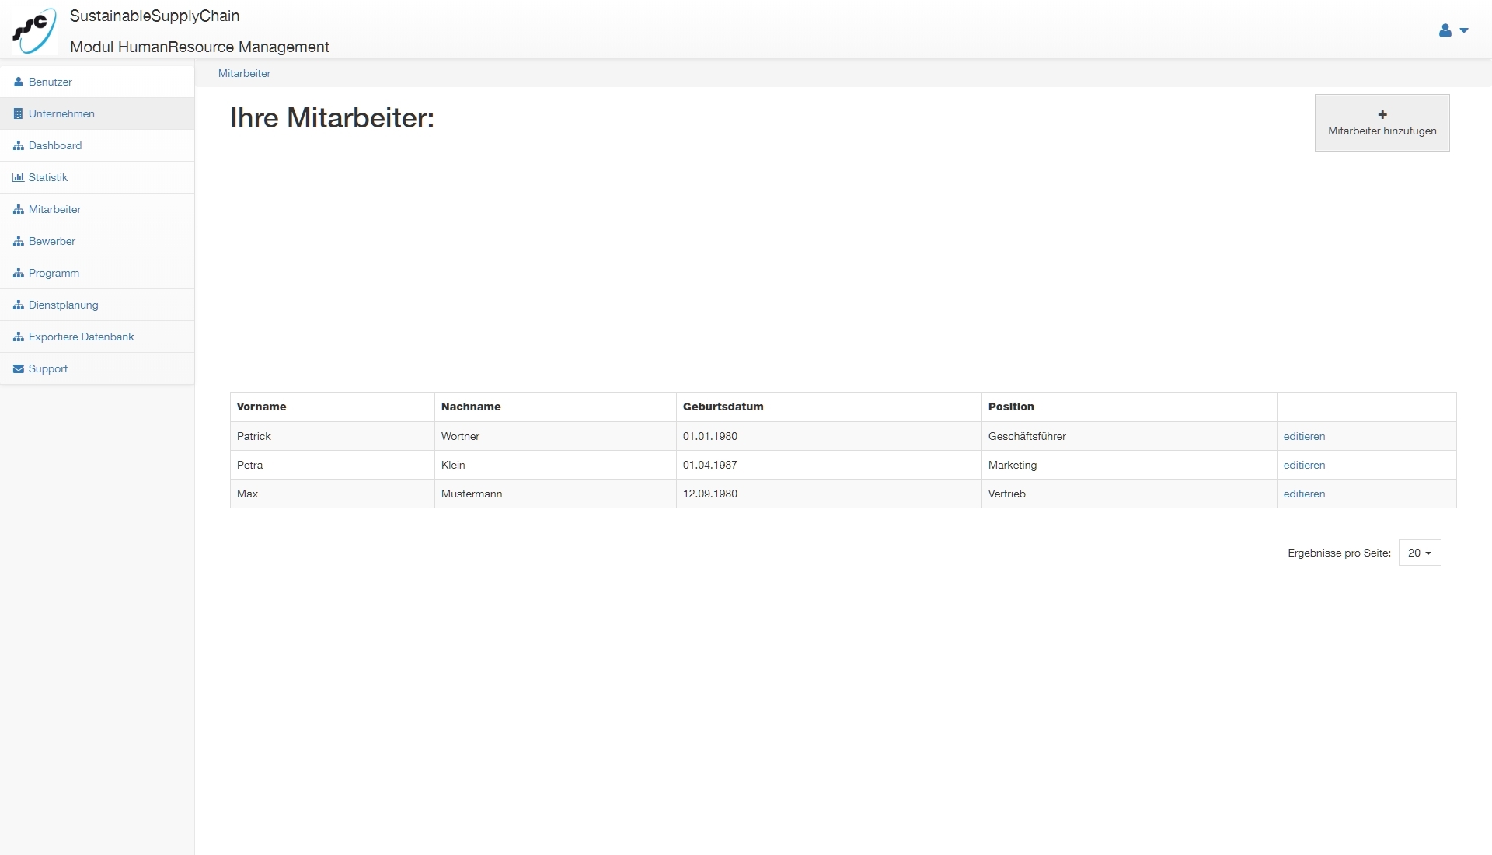Click plus icon on add employee button
The height and width of the screenshot is (855, 1492).
(x=1382, y=114)
